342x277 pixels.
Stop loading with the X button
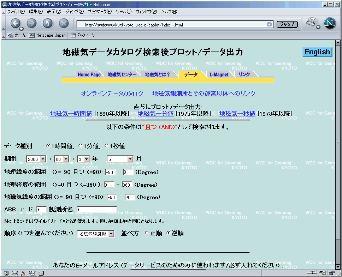(64, 23)
